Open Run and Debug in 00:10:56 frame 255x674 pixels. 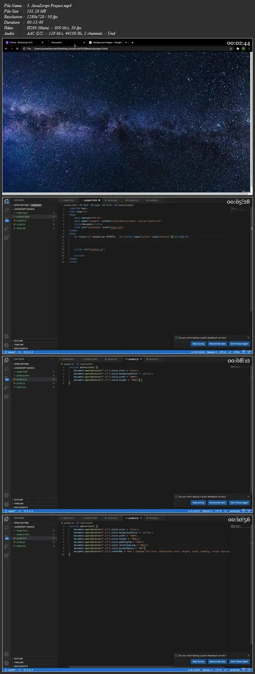click(x=7, y=547)
